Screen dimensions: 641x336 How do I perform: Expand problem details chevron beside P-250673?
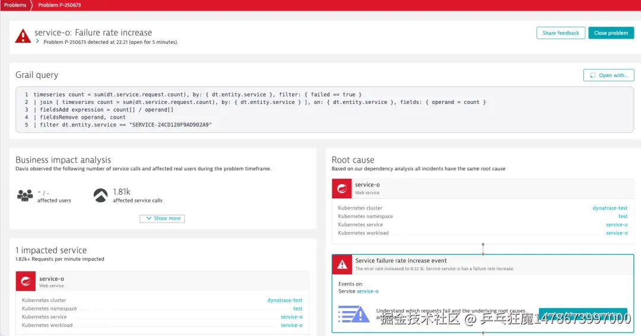(37, 41)
